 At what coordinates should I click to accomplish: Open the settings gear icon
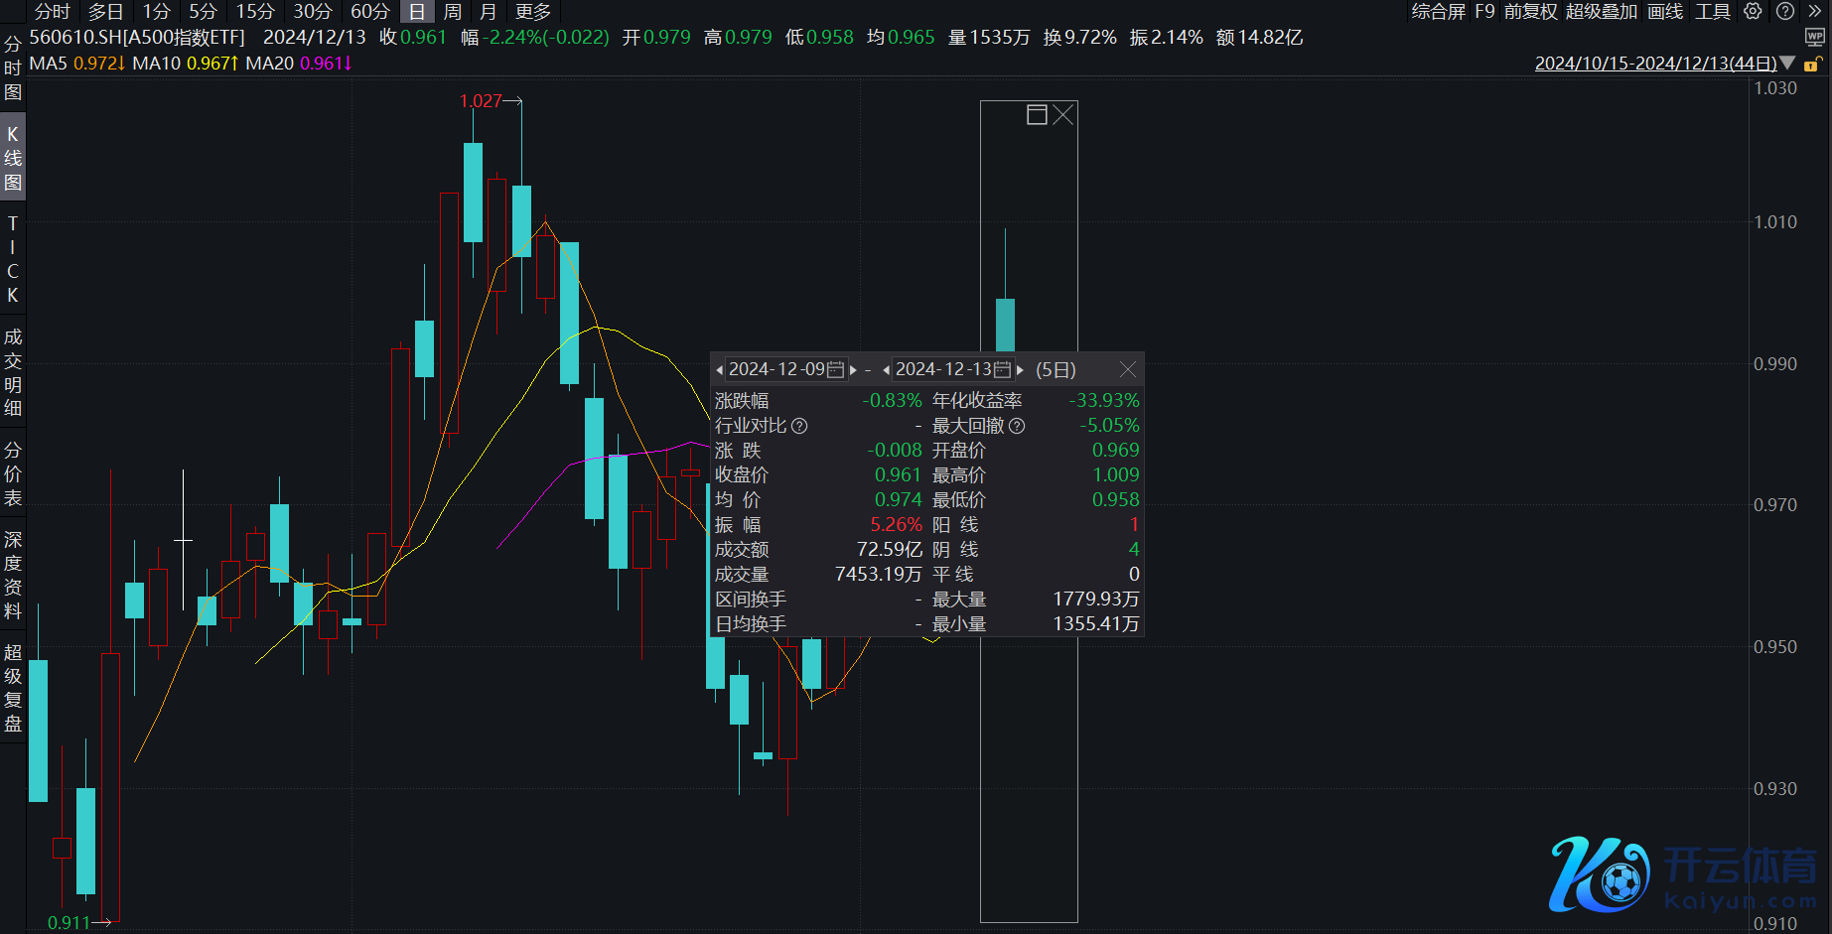click(x=1754, y=11)
